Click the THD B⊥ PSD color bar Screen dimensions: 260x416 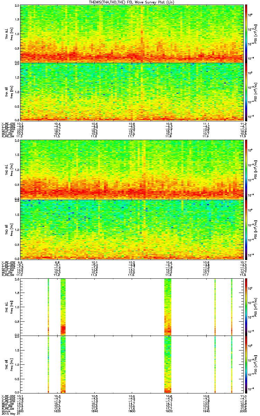pos(246,169)
